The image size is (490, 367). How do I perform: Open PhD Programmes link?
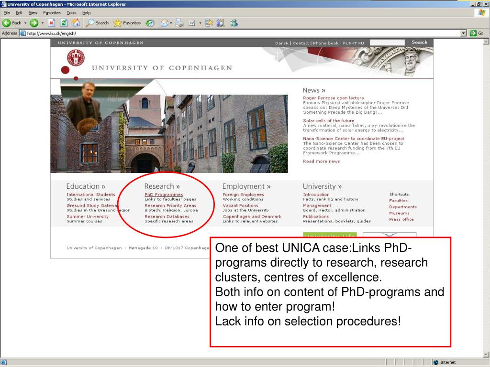[x=164, y=194]
